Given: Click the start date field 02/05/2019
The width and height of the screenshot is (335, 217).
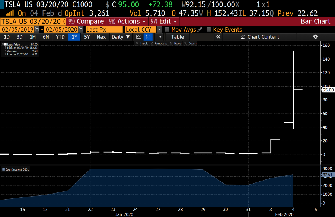Looking at the screenshot, I should pyautogui.click(x=17, y=29).
